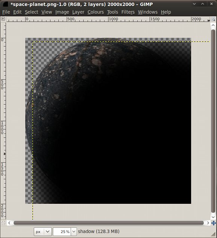The image size is (217, 238).
Task: Open the Filters menu
Action: [128, 12]
